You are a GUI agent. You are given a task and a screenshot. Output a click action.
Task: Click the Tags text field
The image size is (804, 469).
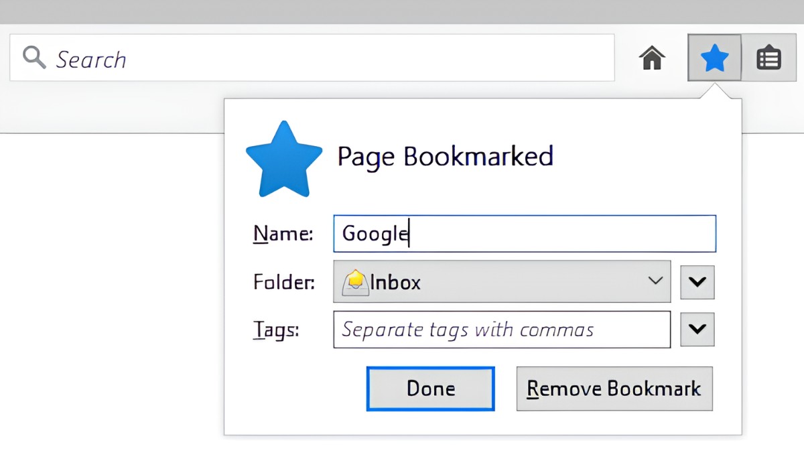[502, 329]
